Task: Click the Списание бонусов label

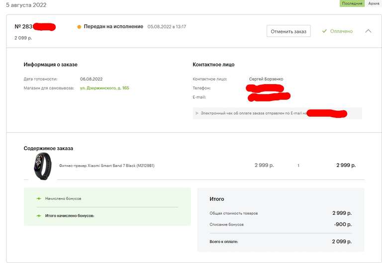Action: coord(227,224)
